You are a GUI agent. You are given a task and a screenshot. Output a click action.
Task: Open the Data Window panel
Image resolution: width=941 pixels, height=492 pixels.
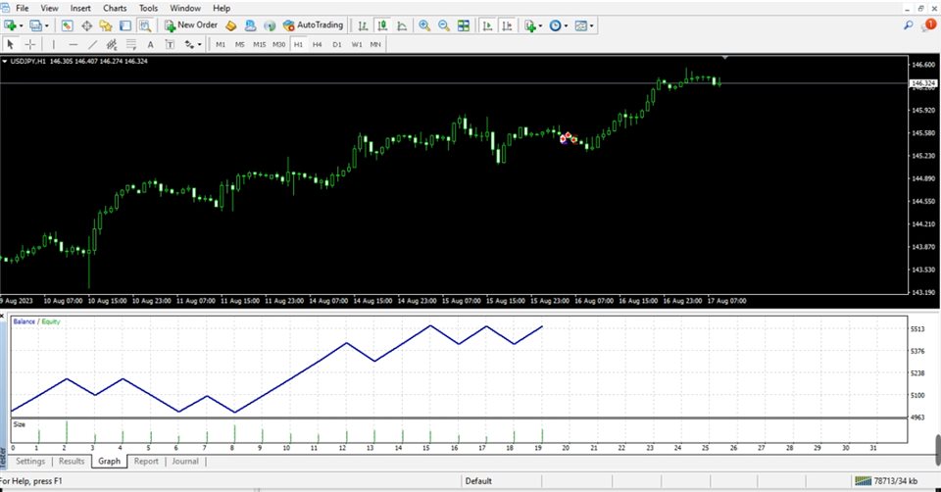[x=86, y=25]
